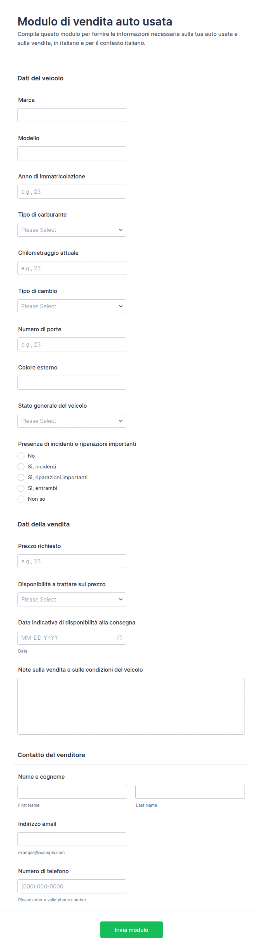Click the notes textarea for vehicle conditions
The image size is (260, 952).
[131, 706]
